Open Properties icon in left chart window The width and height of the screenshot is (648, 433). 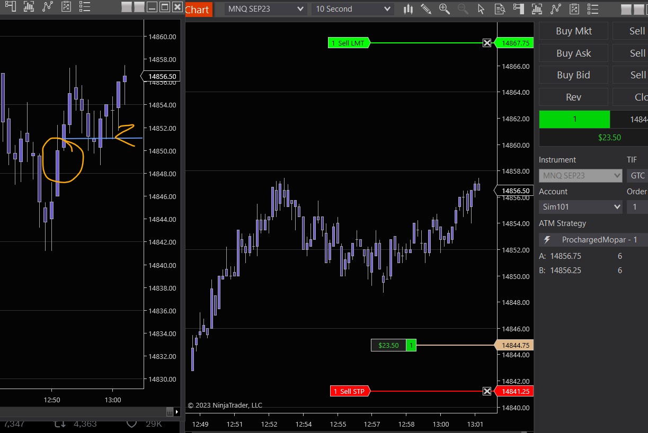[x=84, y=7]
